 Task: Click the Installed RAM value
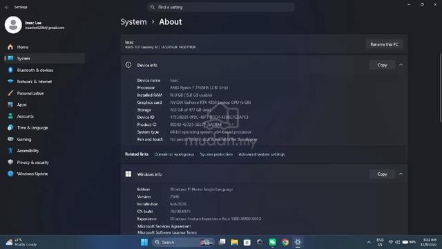[191, 95]
